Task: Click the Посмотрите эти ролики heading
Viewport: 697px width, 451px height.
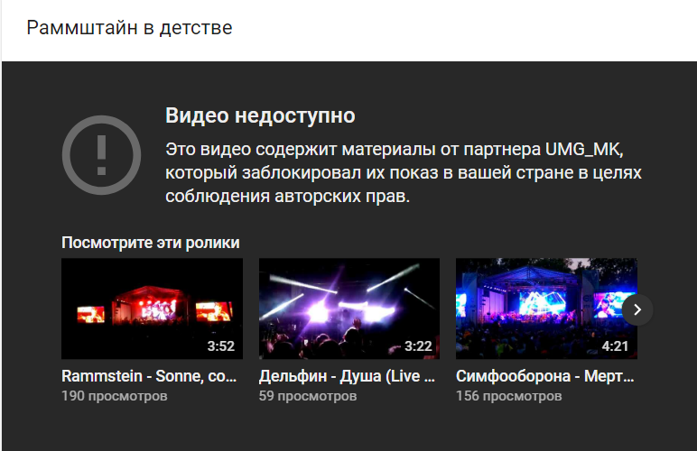Action: click(150, 243)
